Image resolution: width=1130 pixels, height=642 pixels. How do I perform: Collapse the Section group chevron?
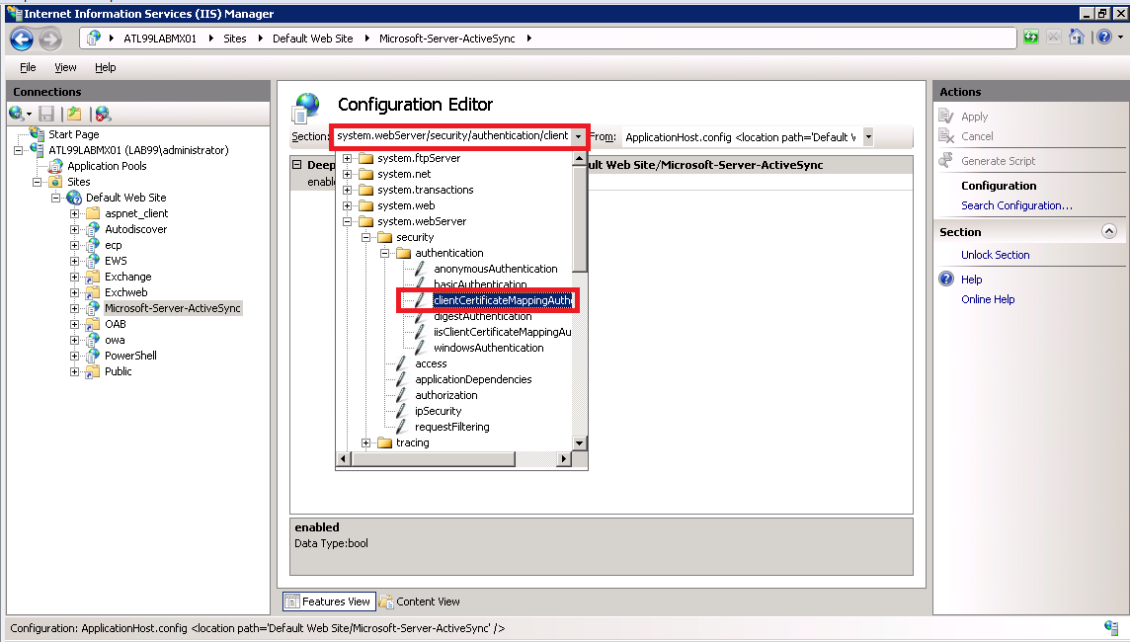pyautogui.click(x=1109, y=231)
